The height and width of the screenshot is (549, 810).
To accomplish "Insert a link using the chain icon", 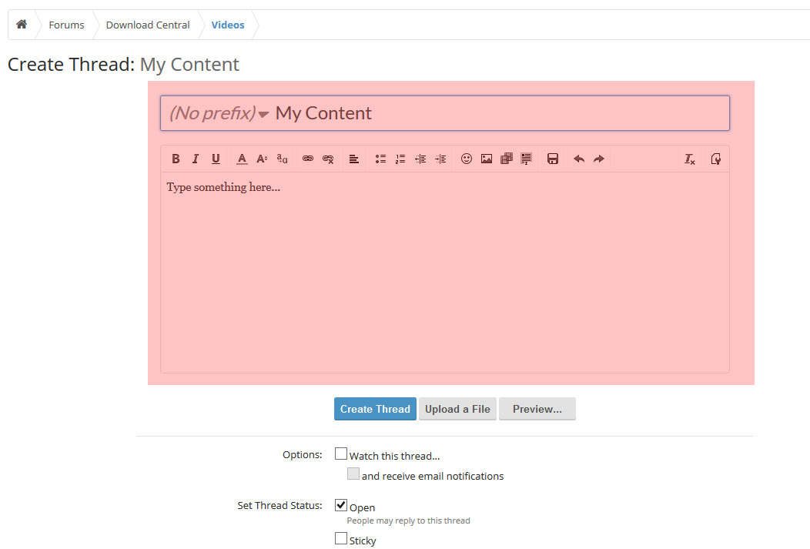I will pyautogui.click(x=308, y=159).
